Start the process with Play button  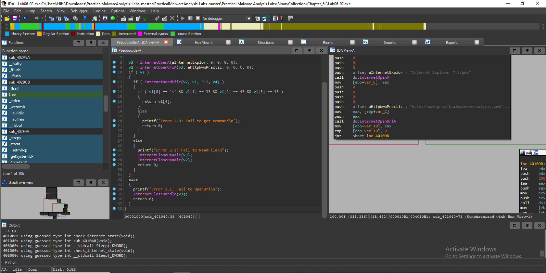coord(183,19)
